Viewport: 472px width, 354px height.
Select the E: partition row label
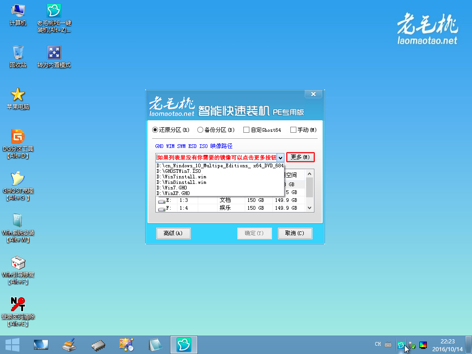click(x=169, y=200)
